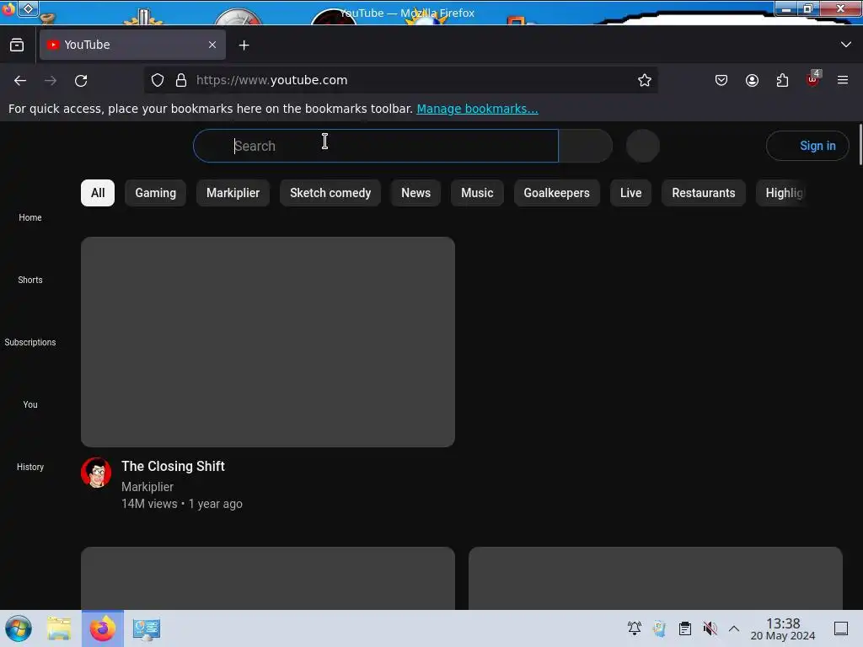
Task: Click The Closing Shift video title
Action: 173,467
